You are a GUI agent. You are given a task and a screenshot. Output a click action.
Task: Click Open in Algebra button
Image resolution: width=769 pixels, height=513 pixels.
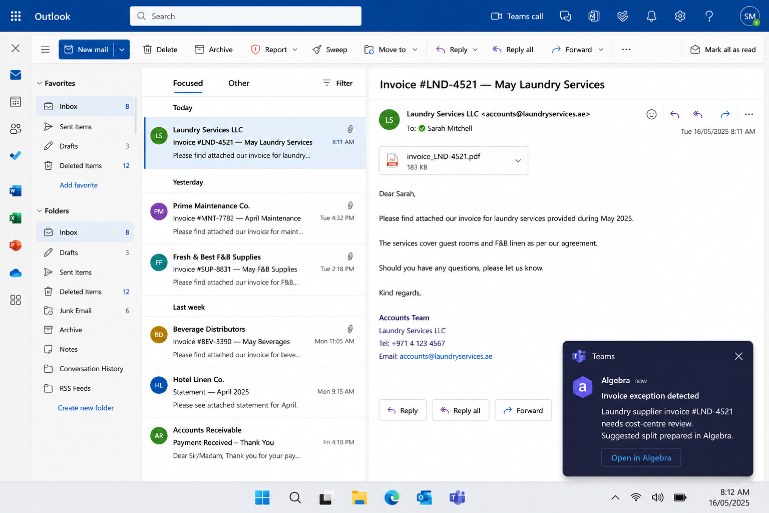[x=641, y=458]
